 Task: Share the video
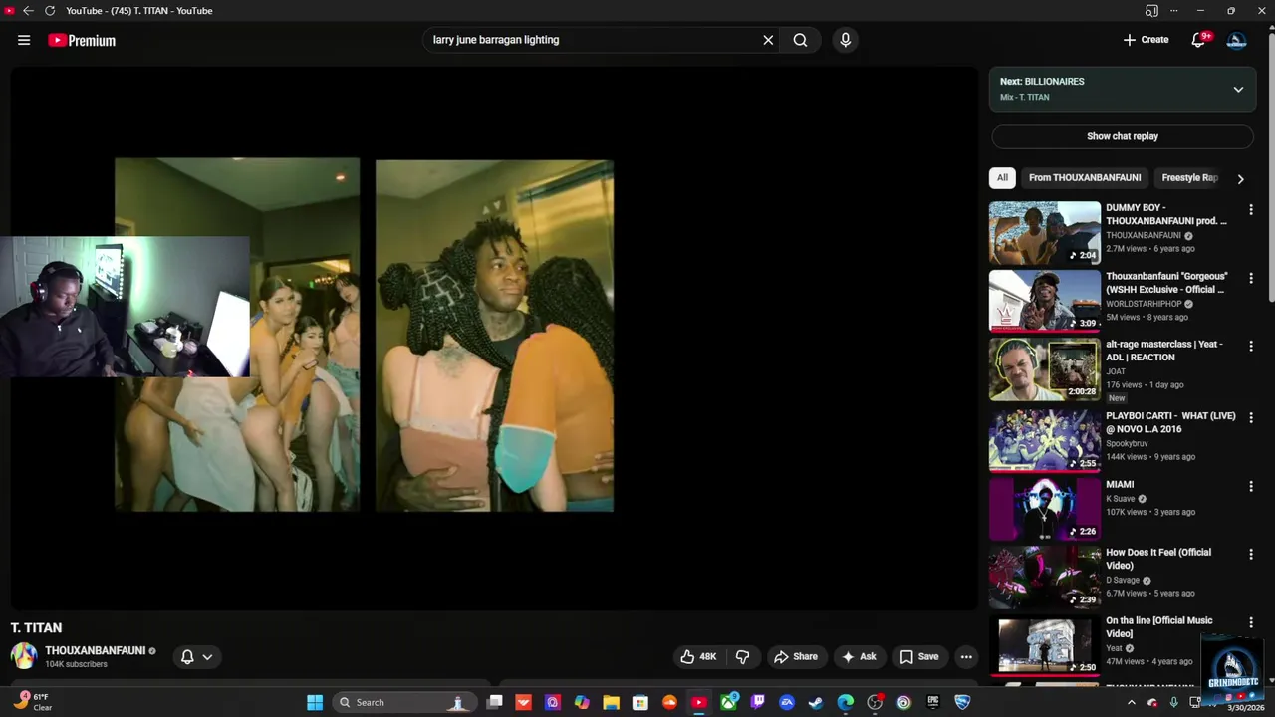point(796,656)
